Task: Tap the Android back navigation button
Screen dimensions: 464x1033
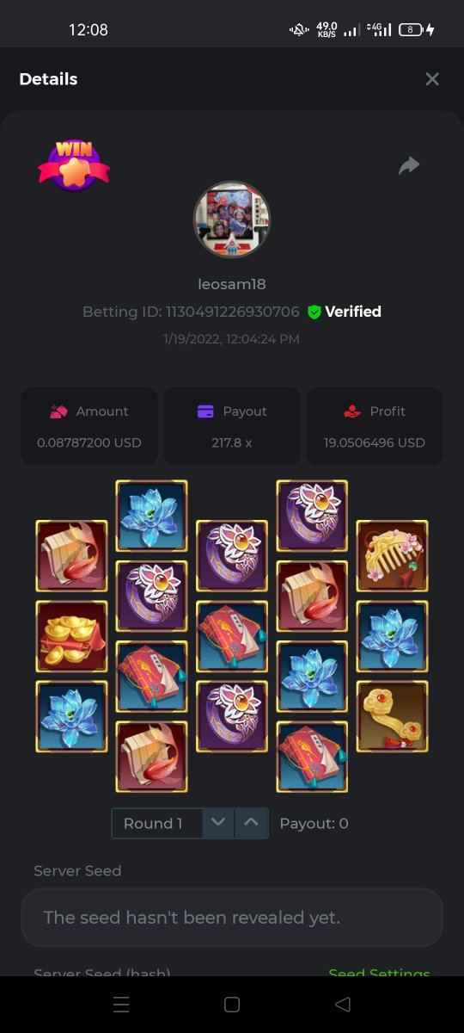Action: [343, 1005]
